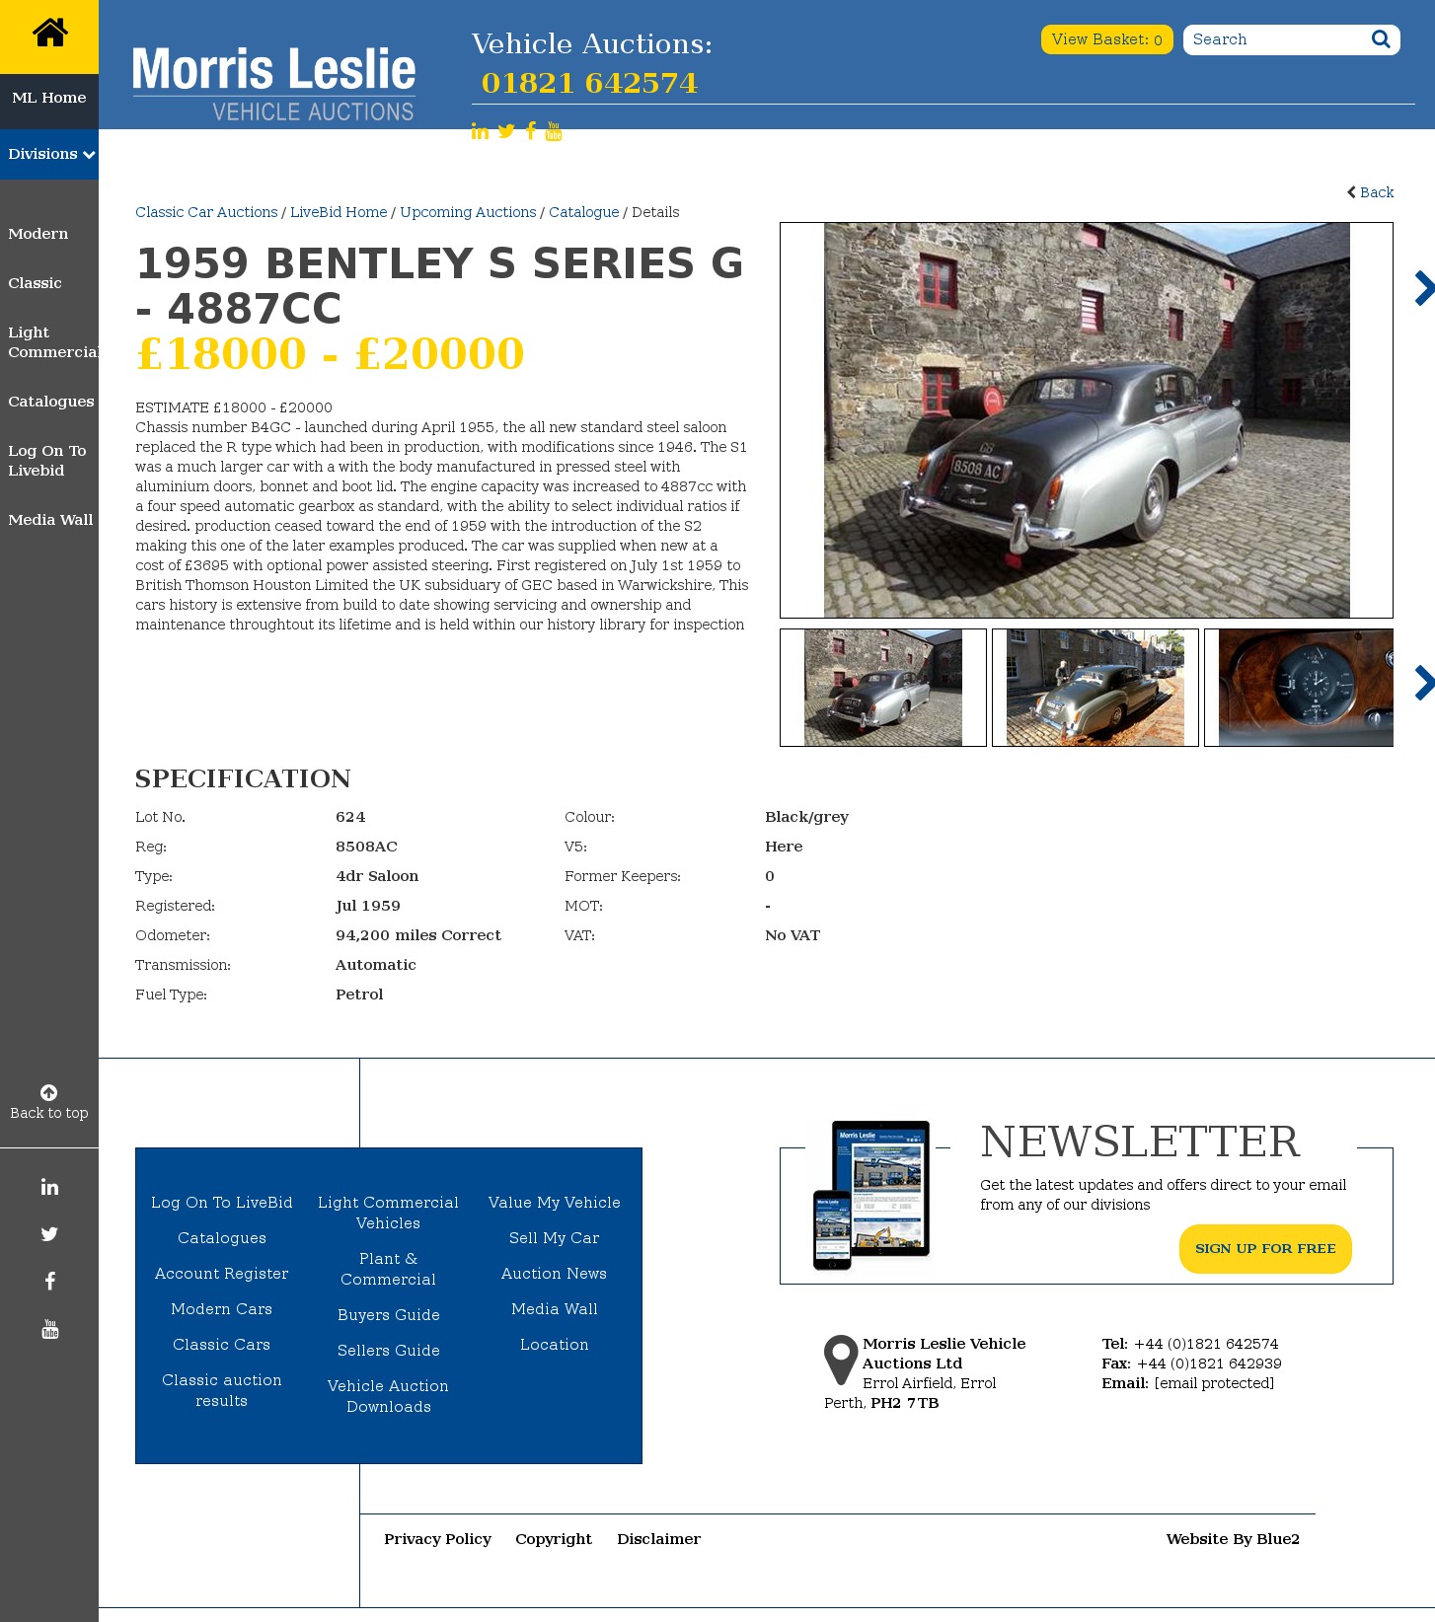The image size is (1435, 1622).
Task: Open footer Log On To LiveBid link
Action: click(222, 1203)
